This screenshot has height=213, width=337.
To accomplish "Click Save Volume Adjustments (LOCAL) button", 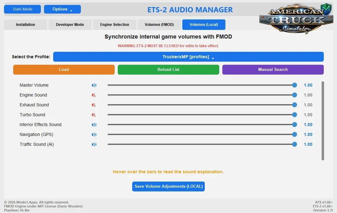I will tap(168, 186).
